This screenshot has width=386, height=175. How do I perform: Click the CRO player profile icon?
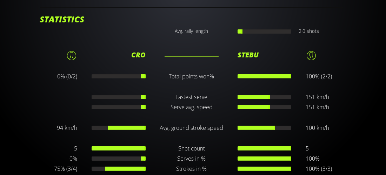click(x=72, y=55)
